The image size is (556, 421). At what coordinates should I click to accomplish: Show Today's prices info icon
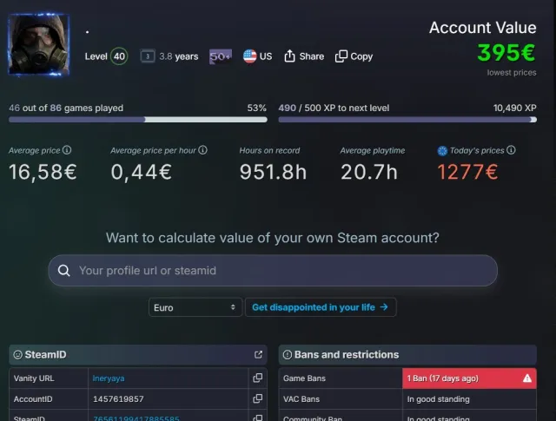point(511,150)
